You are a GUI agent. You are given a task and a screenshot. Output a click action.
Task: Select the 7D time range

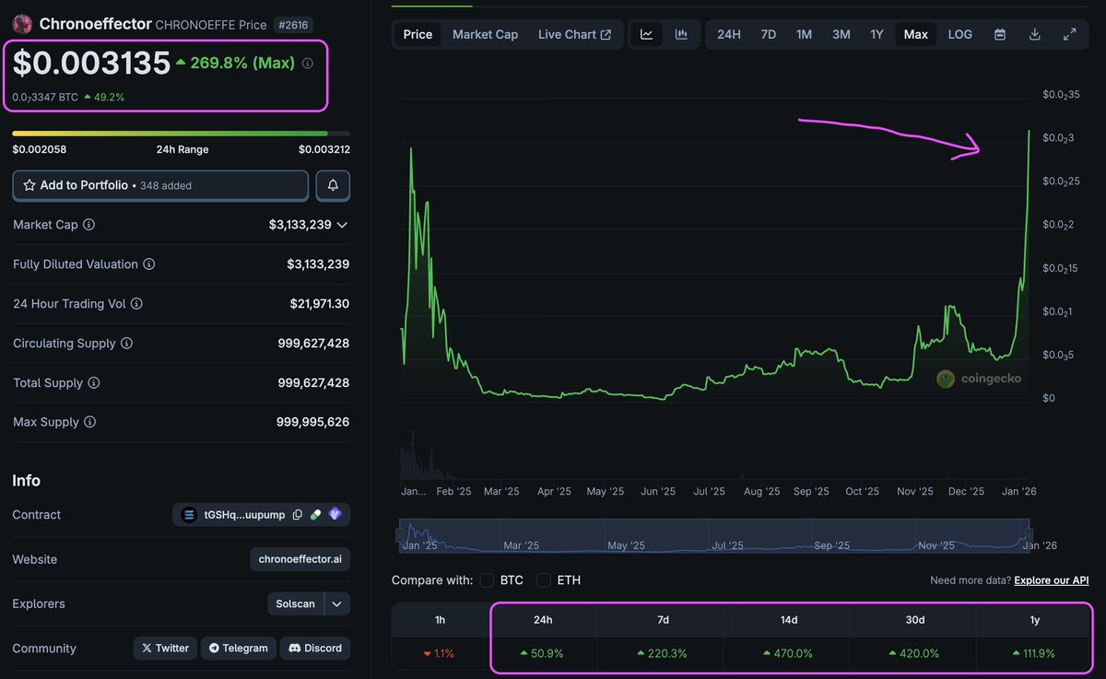point(768,34)
